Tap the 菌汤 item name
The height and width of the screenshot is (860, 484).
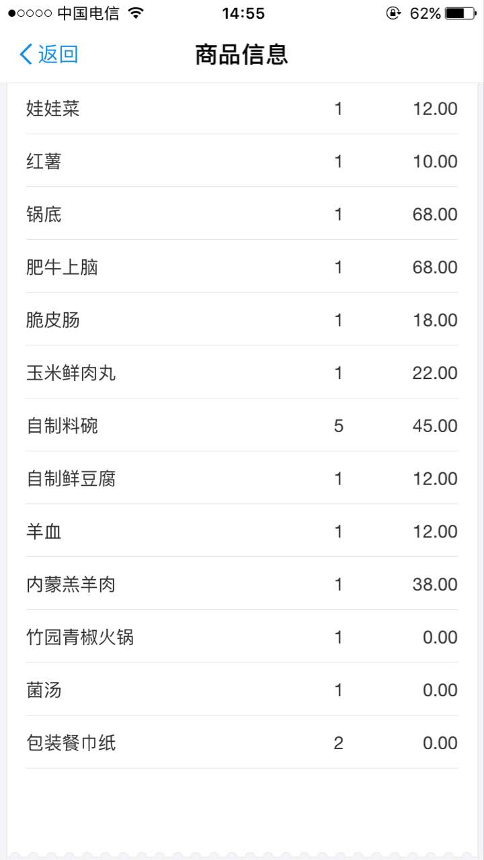pyautogui.click(x=44, y=690)
